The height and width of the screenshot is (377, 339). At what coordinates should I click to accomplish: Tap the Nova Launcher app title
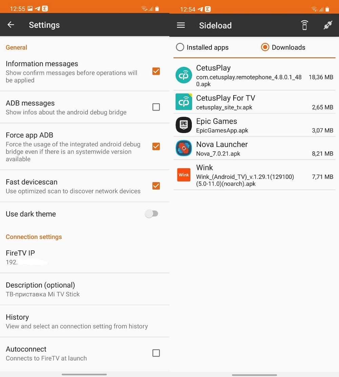222,144
